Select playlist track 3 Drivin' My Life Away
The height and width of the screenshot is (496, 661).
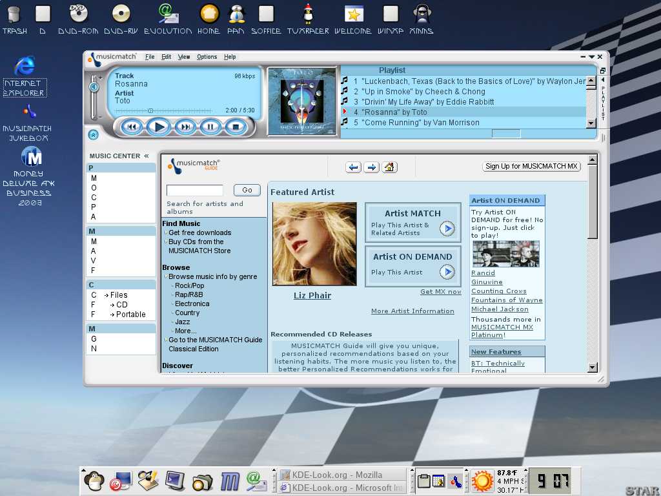pos(463,101)
